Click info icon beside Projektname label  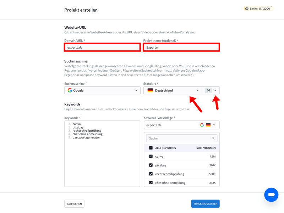tap(178, 40)
